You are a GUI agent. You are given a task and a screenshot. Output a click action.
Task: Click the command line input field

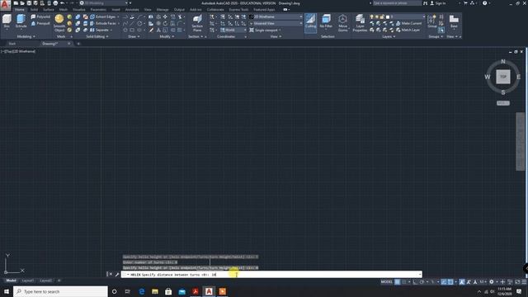tap(271, 275)
